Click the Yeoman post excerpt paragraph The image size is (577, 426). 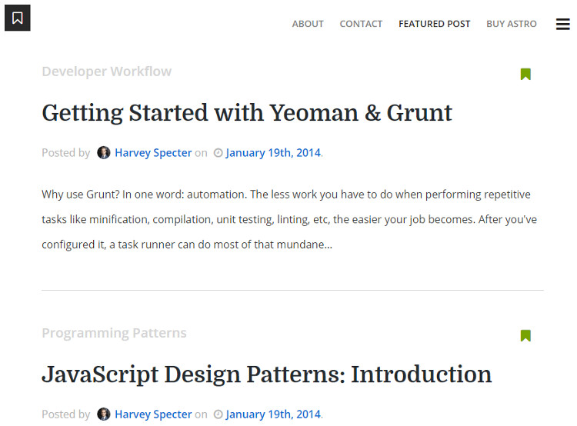tap(288, 220)
